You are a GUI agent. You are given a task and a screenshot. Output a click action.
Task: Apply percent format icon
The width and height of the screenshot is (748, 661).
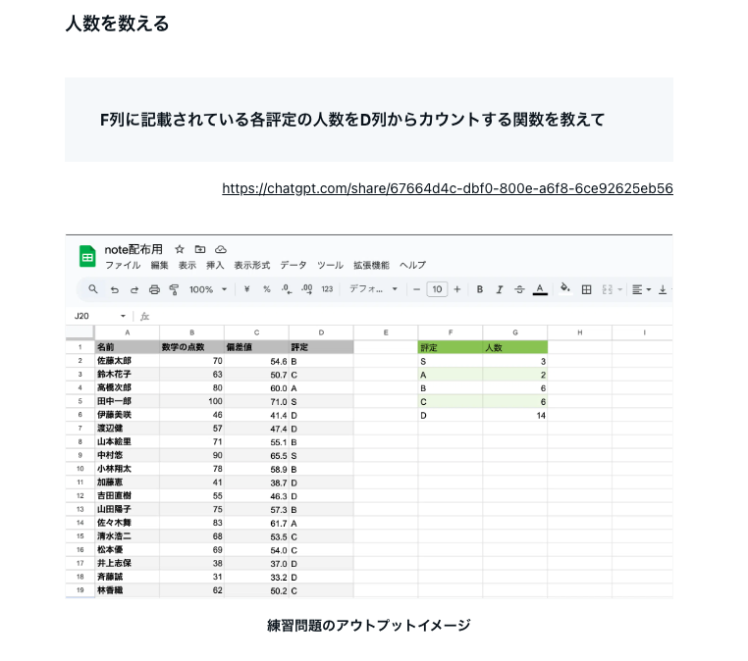267,289
